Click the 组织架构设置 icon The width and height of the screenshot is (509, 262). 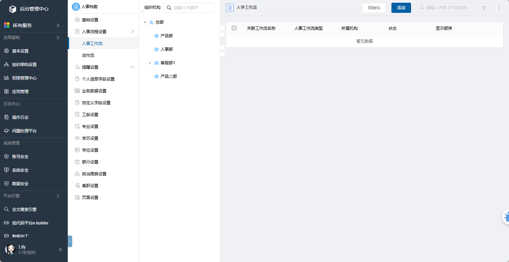(6, 65)
